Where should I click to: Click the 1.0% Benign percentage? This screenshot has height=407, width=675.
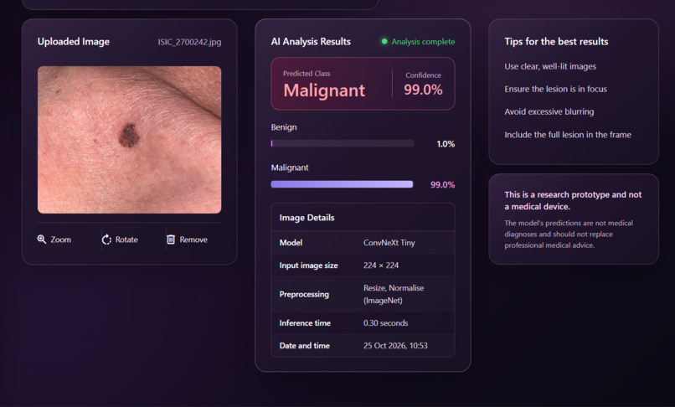[446, 144]
